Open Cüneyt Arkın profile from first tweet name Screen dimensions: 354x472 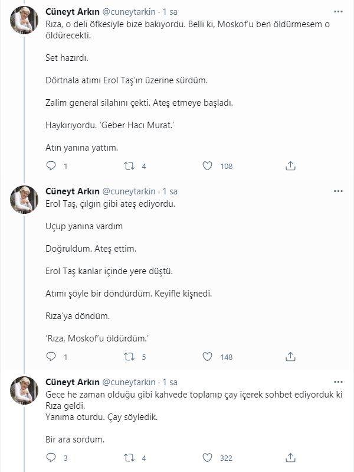73,11
